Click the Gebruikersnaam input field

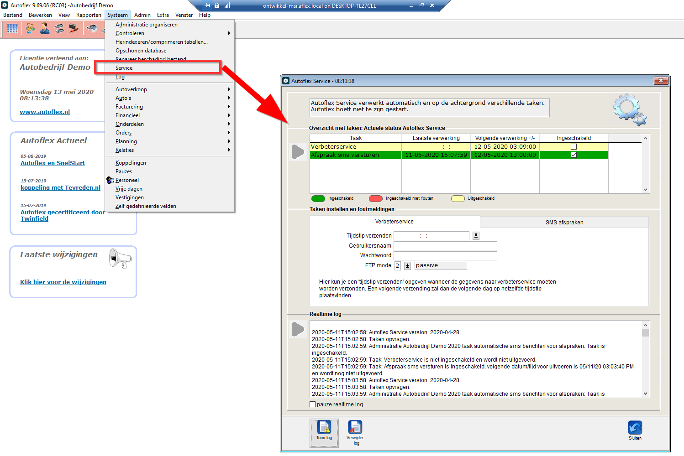445,246
